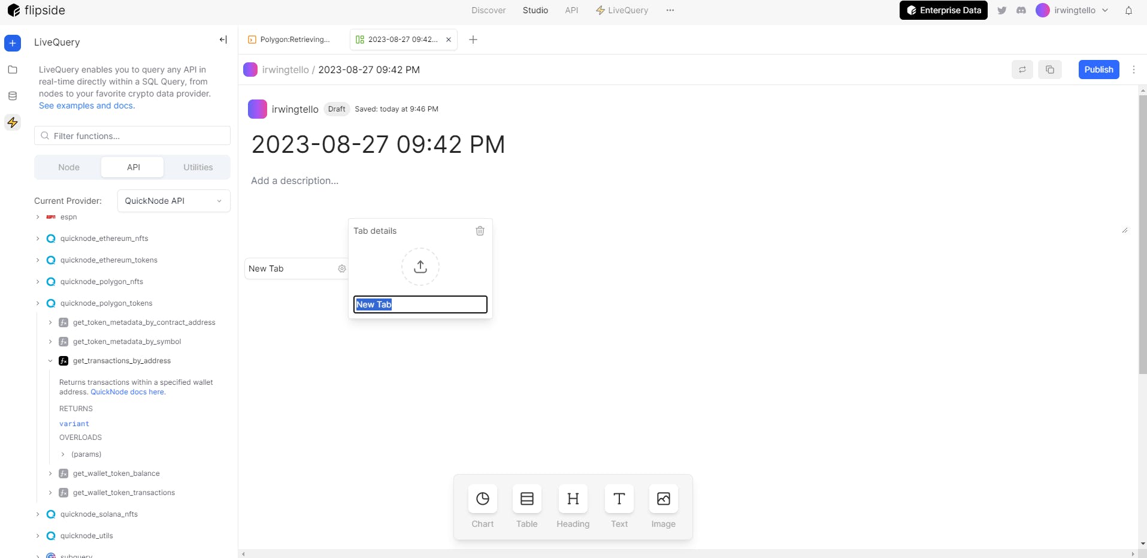Click the Publish button
The image size is (1147, 558).
tap(1098, 70)
